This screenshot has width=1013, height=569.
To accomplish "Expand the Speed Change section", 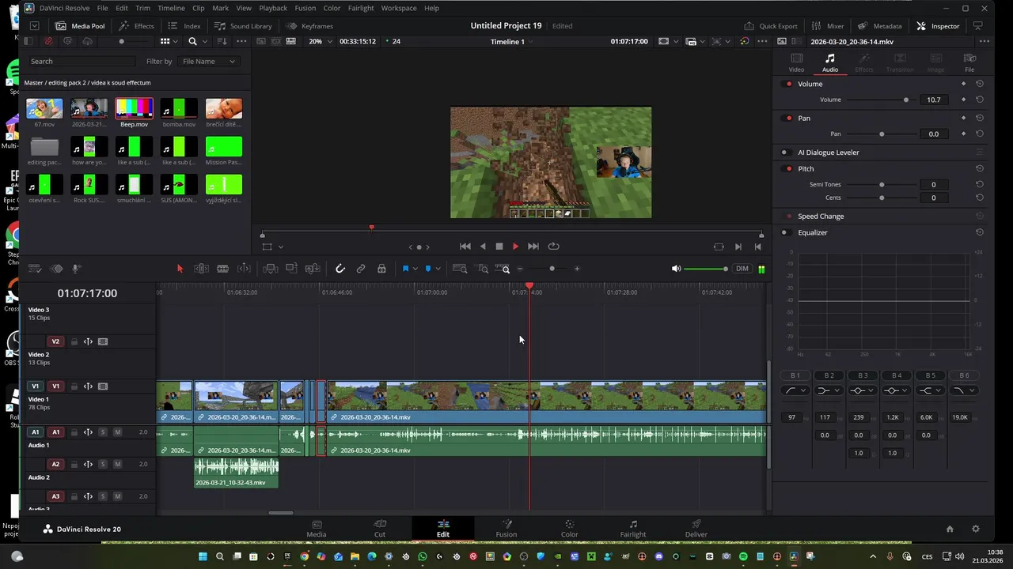I will [x=821, y=216].
